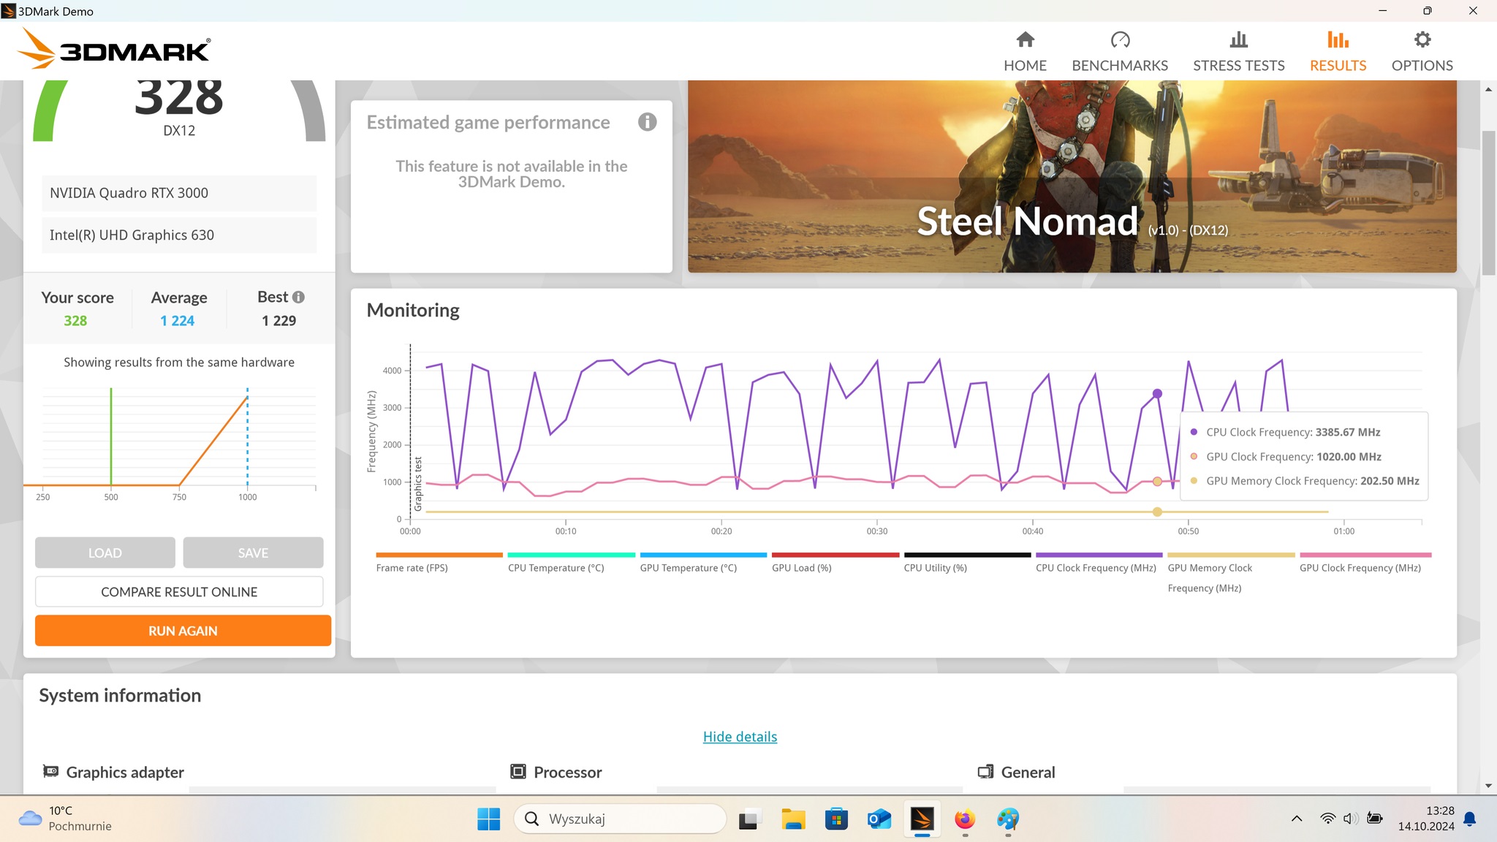Screen dimensions: 1497x842
Task: Open Firefox from the taskbar
Action: (965, 819)
